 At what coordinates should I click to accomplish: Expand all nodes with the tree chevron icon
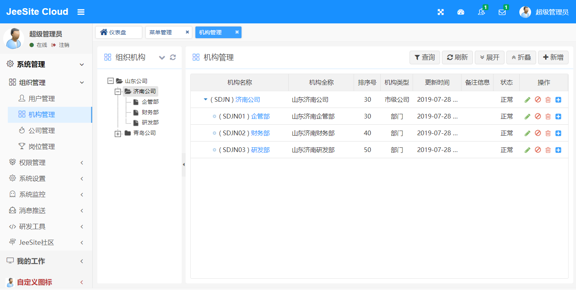point(162,57)
